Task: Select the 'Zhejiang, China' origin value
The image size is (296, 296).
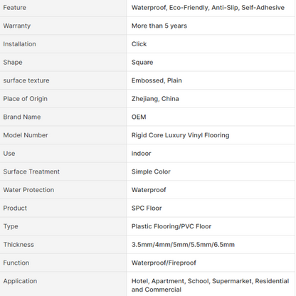Action: [155, 99]
